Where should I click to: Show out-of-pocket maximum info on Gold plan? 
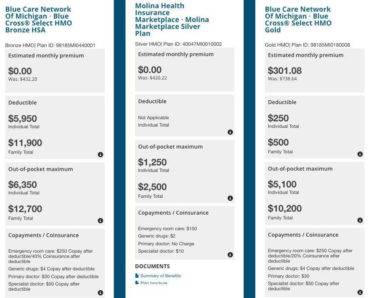tap(360, 220)
